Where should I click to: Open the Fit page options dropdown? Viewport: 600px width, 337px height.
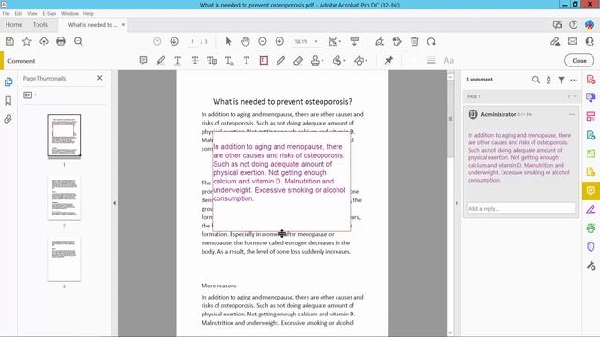tap(339, 41)
